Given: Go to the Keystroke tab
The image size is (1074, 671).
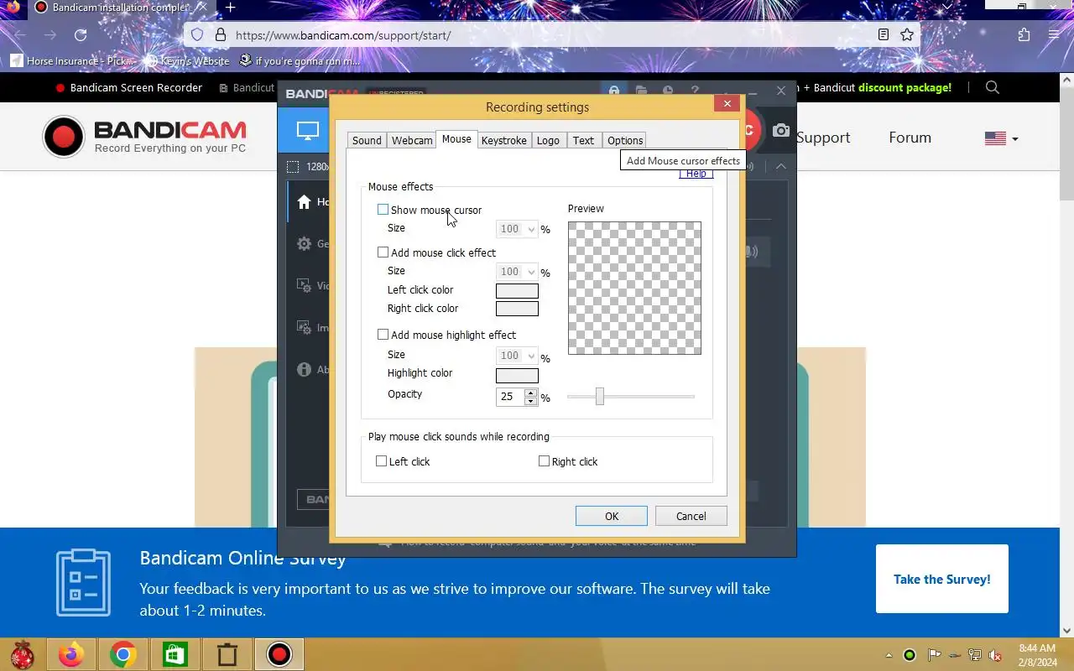Looking at the screenshot, I should [504, 140].
